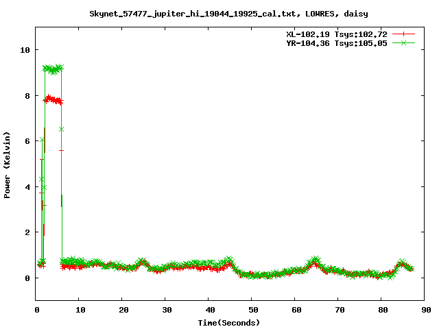Click the green YR legend line sample
The height and width of the screenshot is (329, 439).
403,42
